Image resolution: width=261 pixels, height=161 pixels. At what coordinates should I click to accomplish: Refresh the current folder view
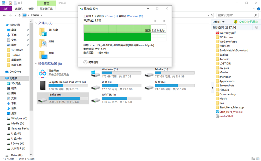coord(212,15)
